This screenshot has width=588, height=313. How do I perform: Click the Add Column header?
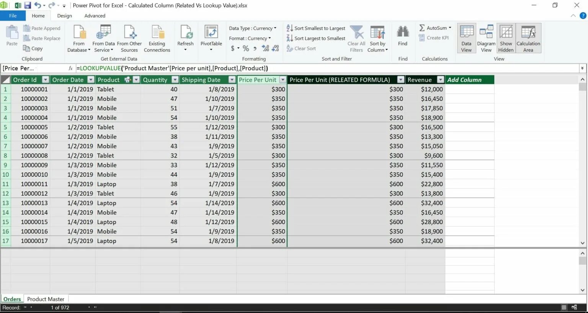pyautogui.click(x=469, y=79)
